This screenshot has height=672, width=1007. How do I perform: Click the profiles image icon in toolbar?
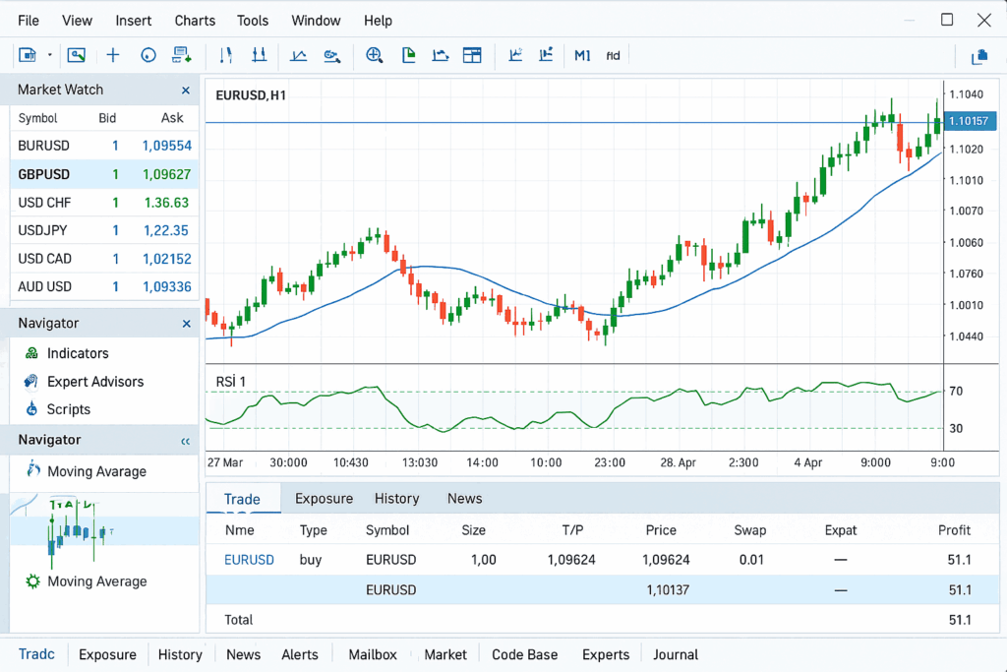tap(77, 55)
